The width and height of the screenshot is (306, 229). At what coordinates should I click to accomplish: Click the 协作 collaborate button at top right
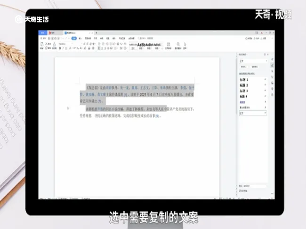pyautogui.click(x=257, y=38)
